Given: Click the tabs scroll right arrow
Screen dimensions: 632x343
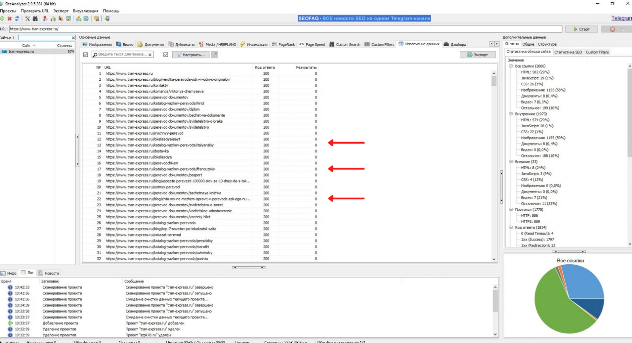Looking at the screenshot, I should [x=497, y=44].
